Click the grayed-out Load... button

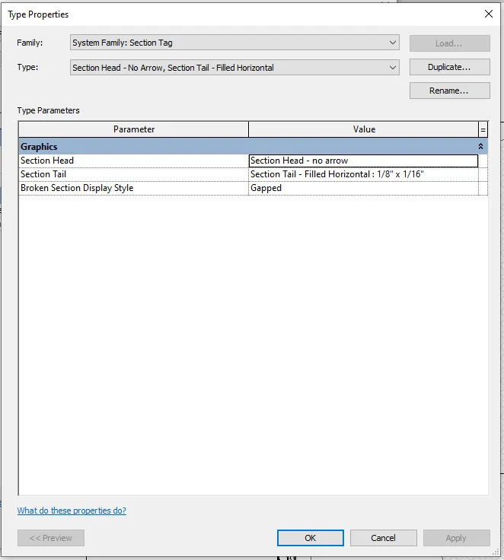click(448, 43)
